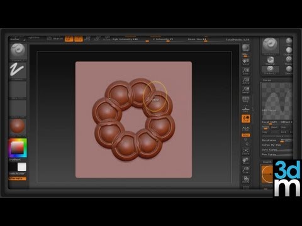
Task: Click inside the Edit Curve graph
Action: [277, 101]
